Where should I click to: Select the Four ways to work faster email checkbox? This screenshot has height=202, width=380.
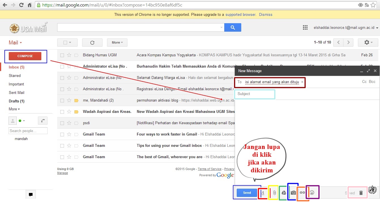62,134
